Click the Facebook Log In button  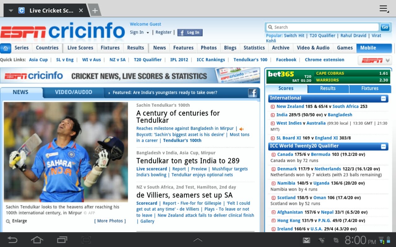tap(190, 32)
